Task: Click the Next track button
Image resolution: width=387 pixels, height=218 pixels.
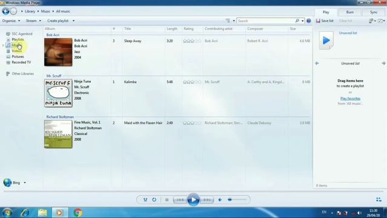Action: pyautogui.click(x=207, y=200)
